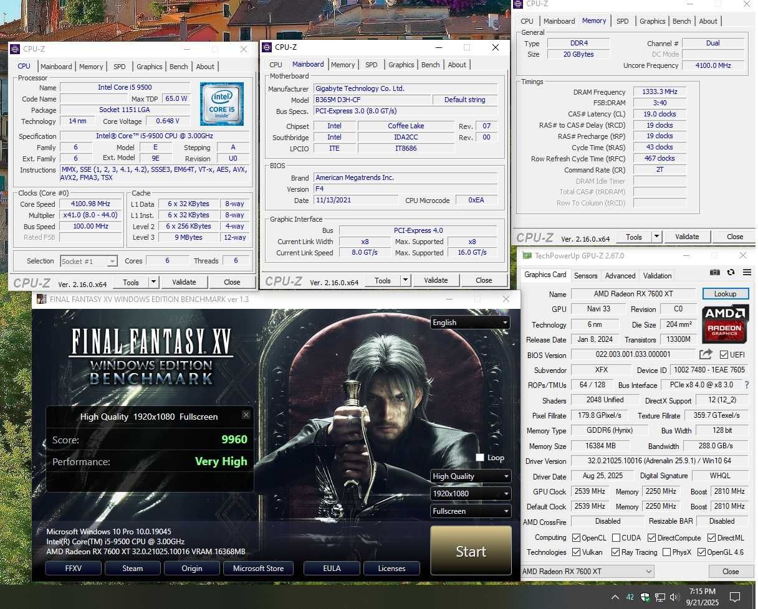This screenshot has width=758, height=609.
Task: Click the Microsoft Store button
Action: (x=258, y=568)
